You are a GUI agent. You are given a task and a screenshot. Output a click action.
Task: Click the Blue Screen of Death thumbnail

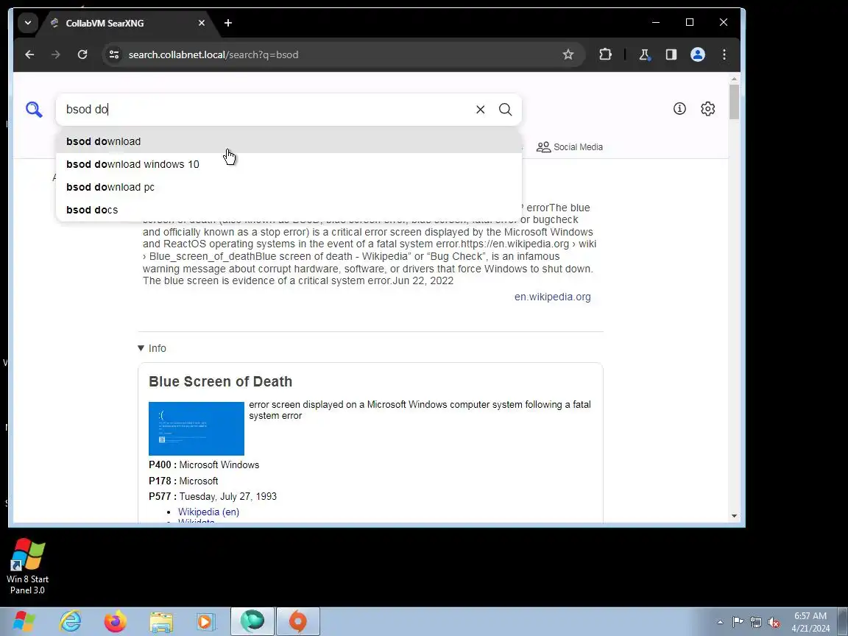coord(197,429)
